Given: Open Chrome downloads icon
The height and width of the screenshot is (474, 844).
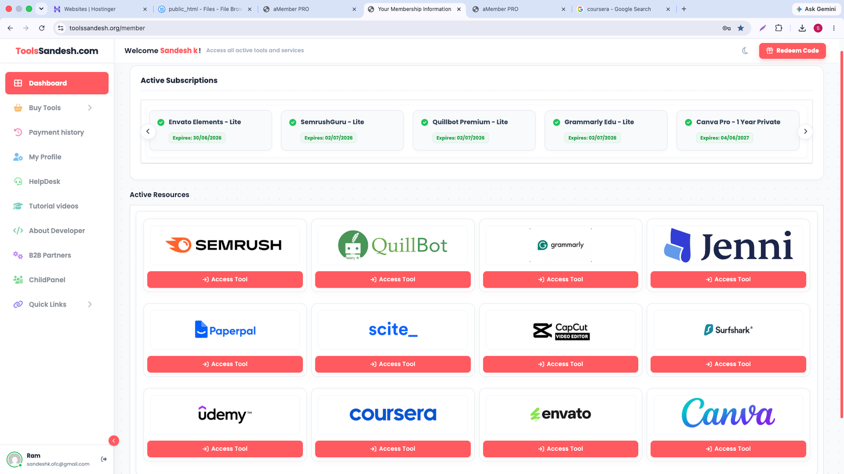Looking at the screenshot, I should point(802,28).
